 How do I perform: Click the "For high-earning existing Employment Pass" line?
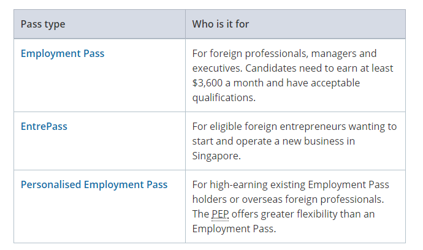click(x=291, y=184)
